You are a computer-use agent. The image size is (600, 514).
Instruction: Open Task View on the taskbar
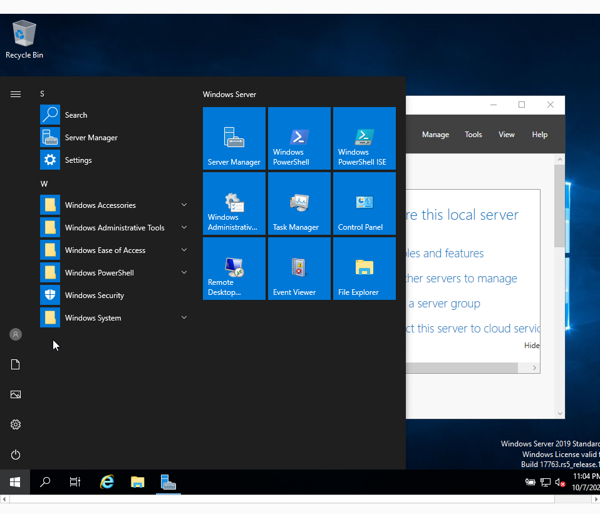coord(75,482)
